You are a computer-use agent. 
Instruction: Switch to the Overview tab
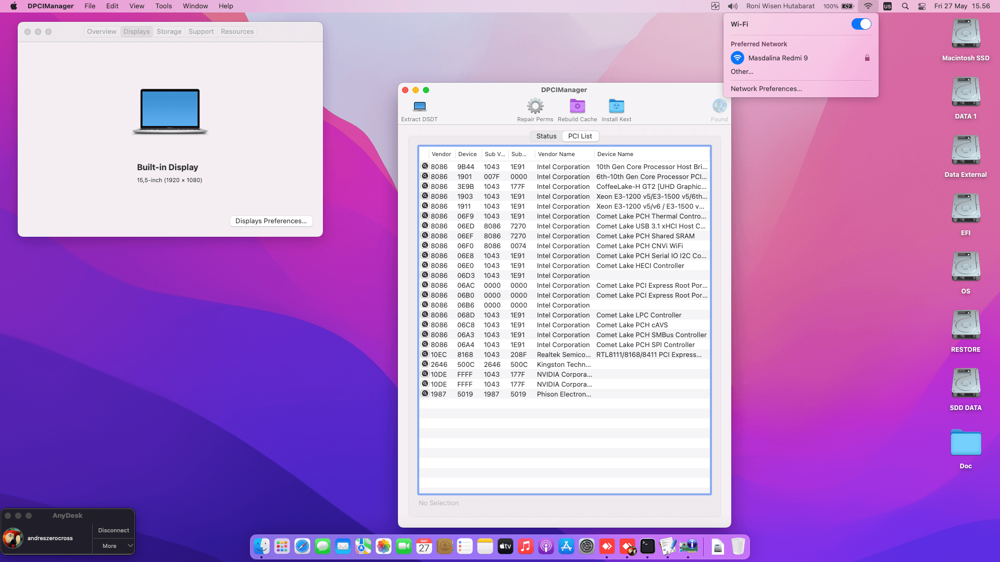(x=102, y=32)
